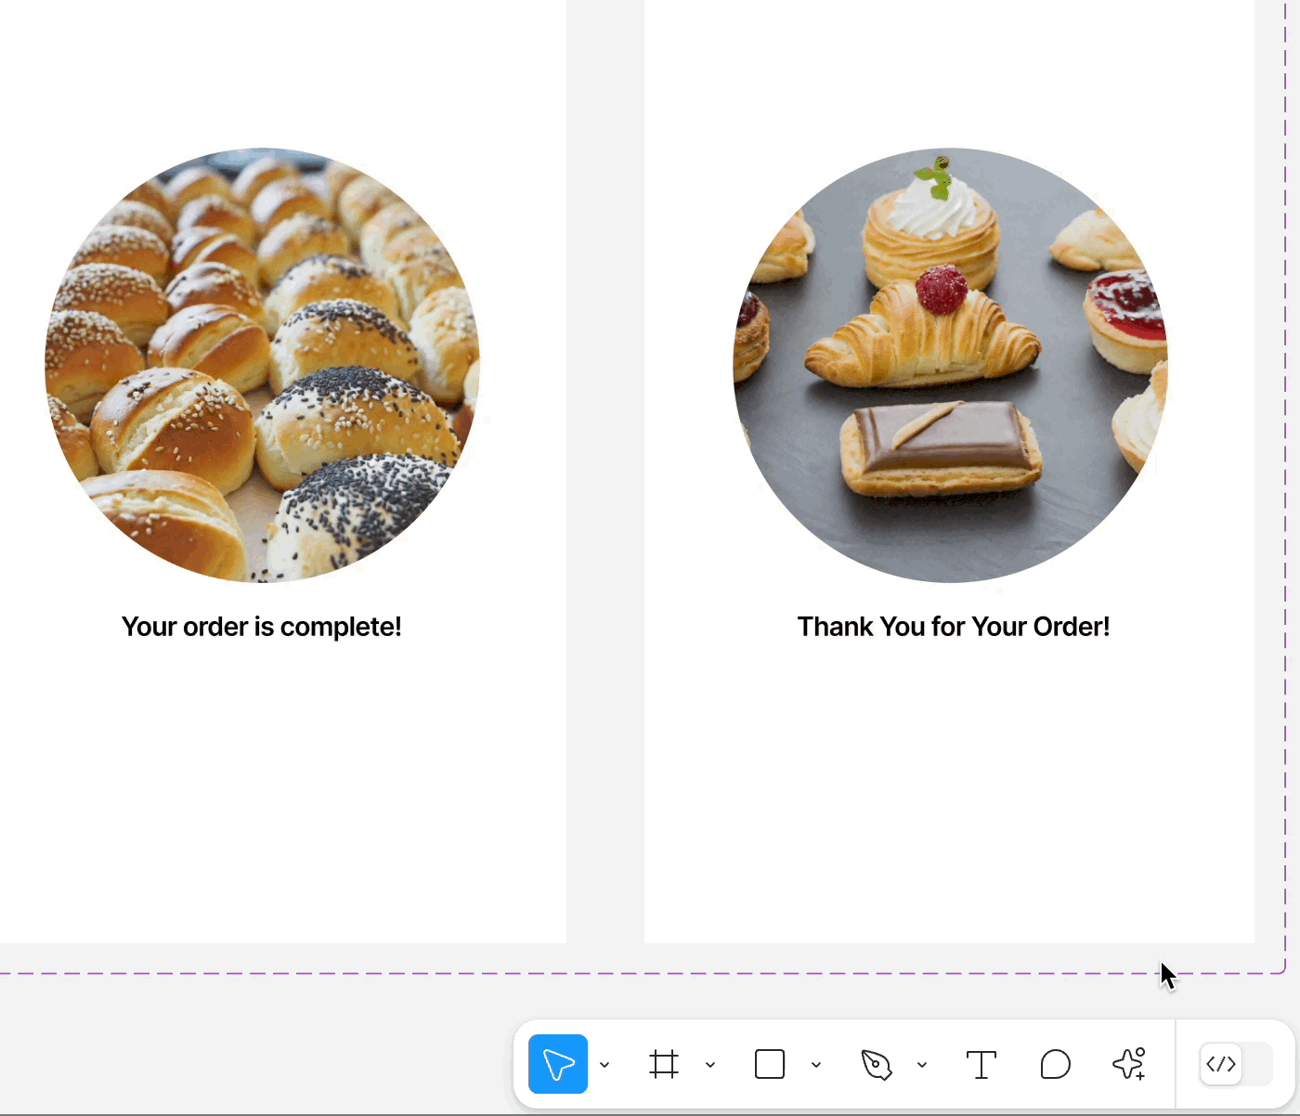Select the Move tool in the toolbar
Screen dimensions: 1300x1116
tap(557, 1064)
